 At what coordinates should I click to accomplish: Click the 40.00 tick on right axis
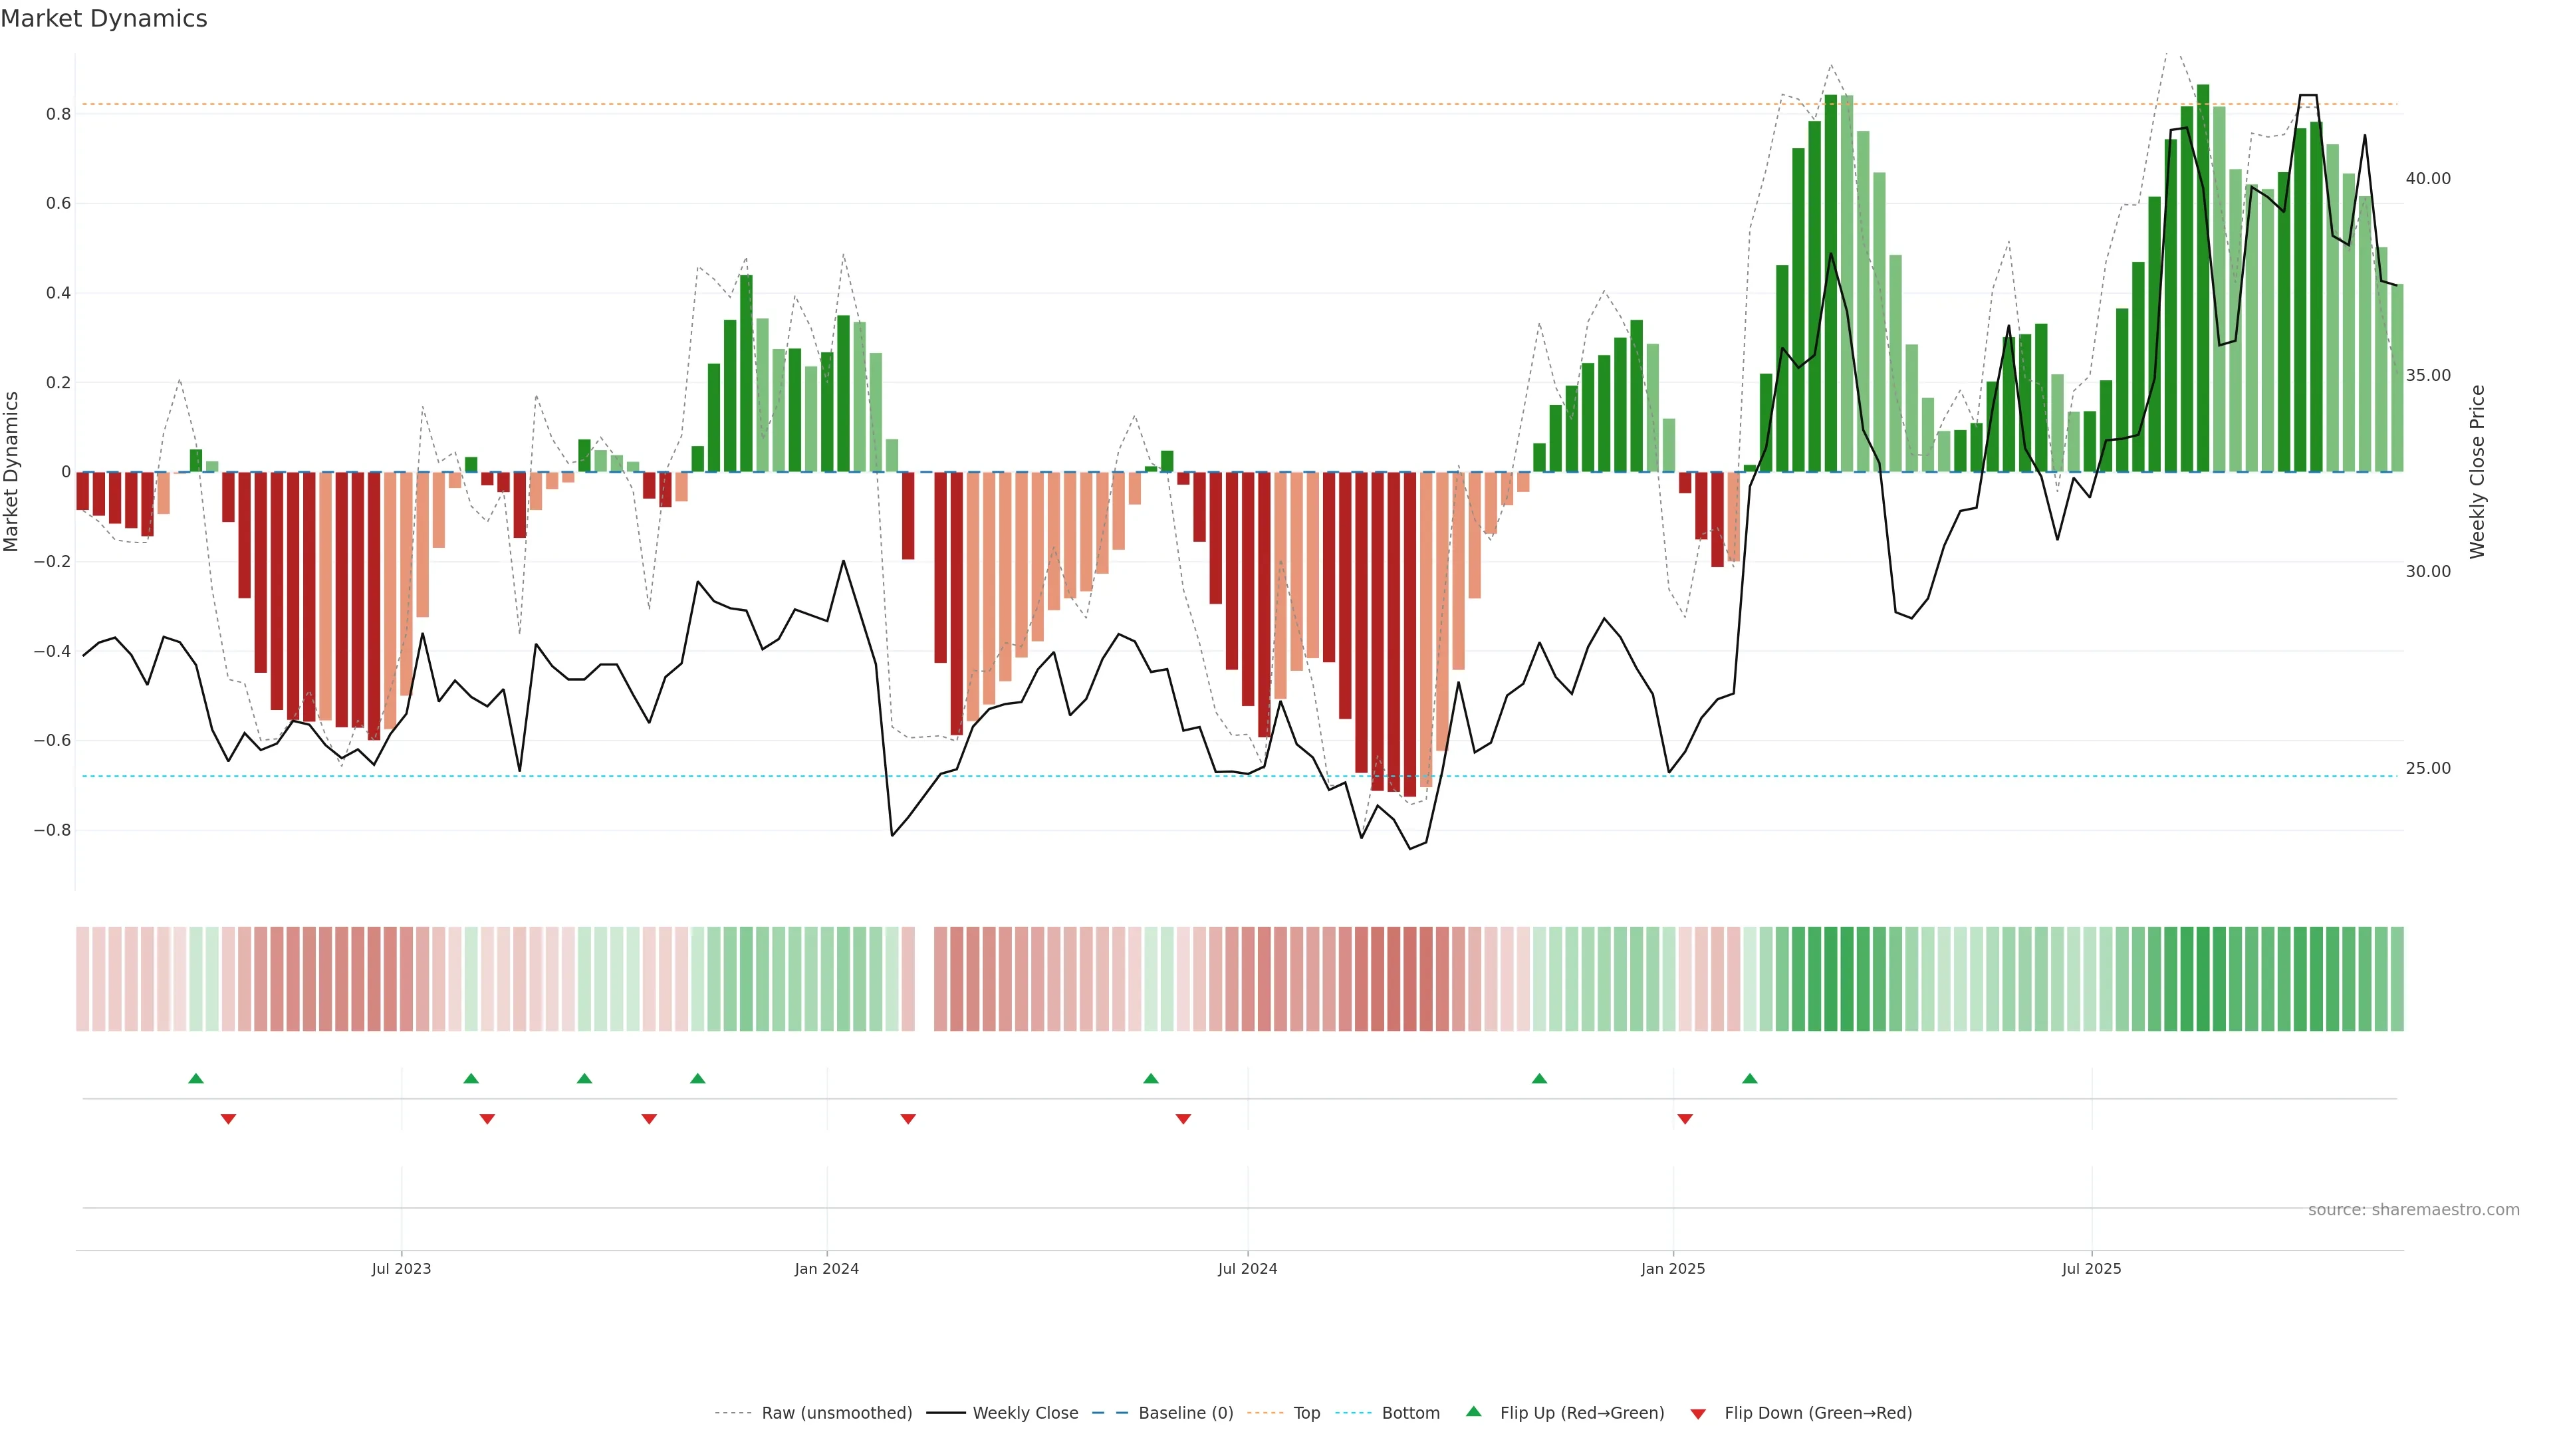[x=2427, y=178]
